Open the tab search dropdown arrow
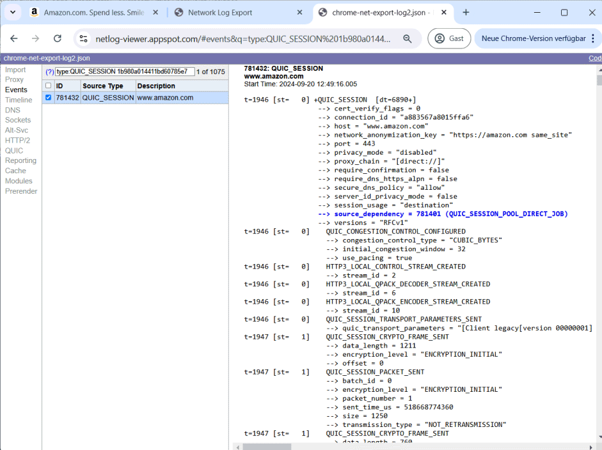This screenshot has width=602, height=450. 13,12
